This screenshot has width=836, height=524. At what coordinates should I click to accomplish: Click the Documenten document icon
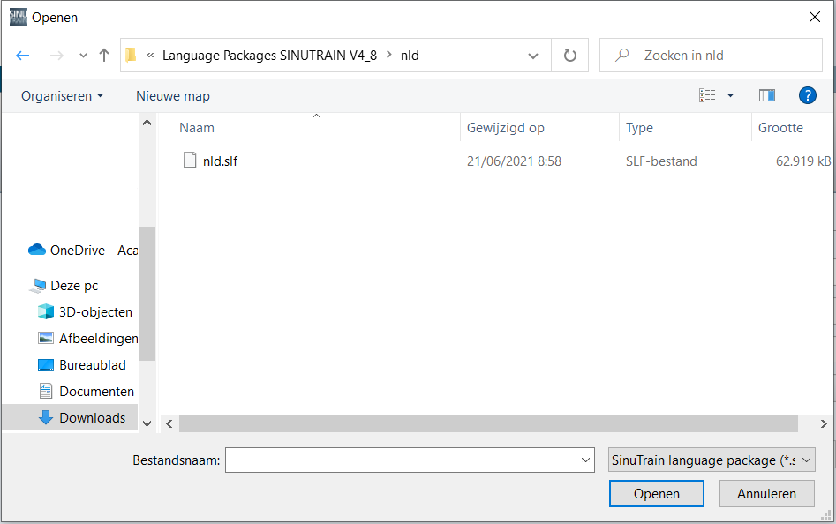click(x=46, y=391)
